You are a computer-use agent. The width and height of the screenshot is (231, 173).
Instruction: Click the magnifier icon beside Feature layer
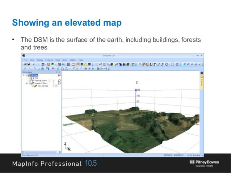tap(59, 80)
